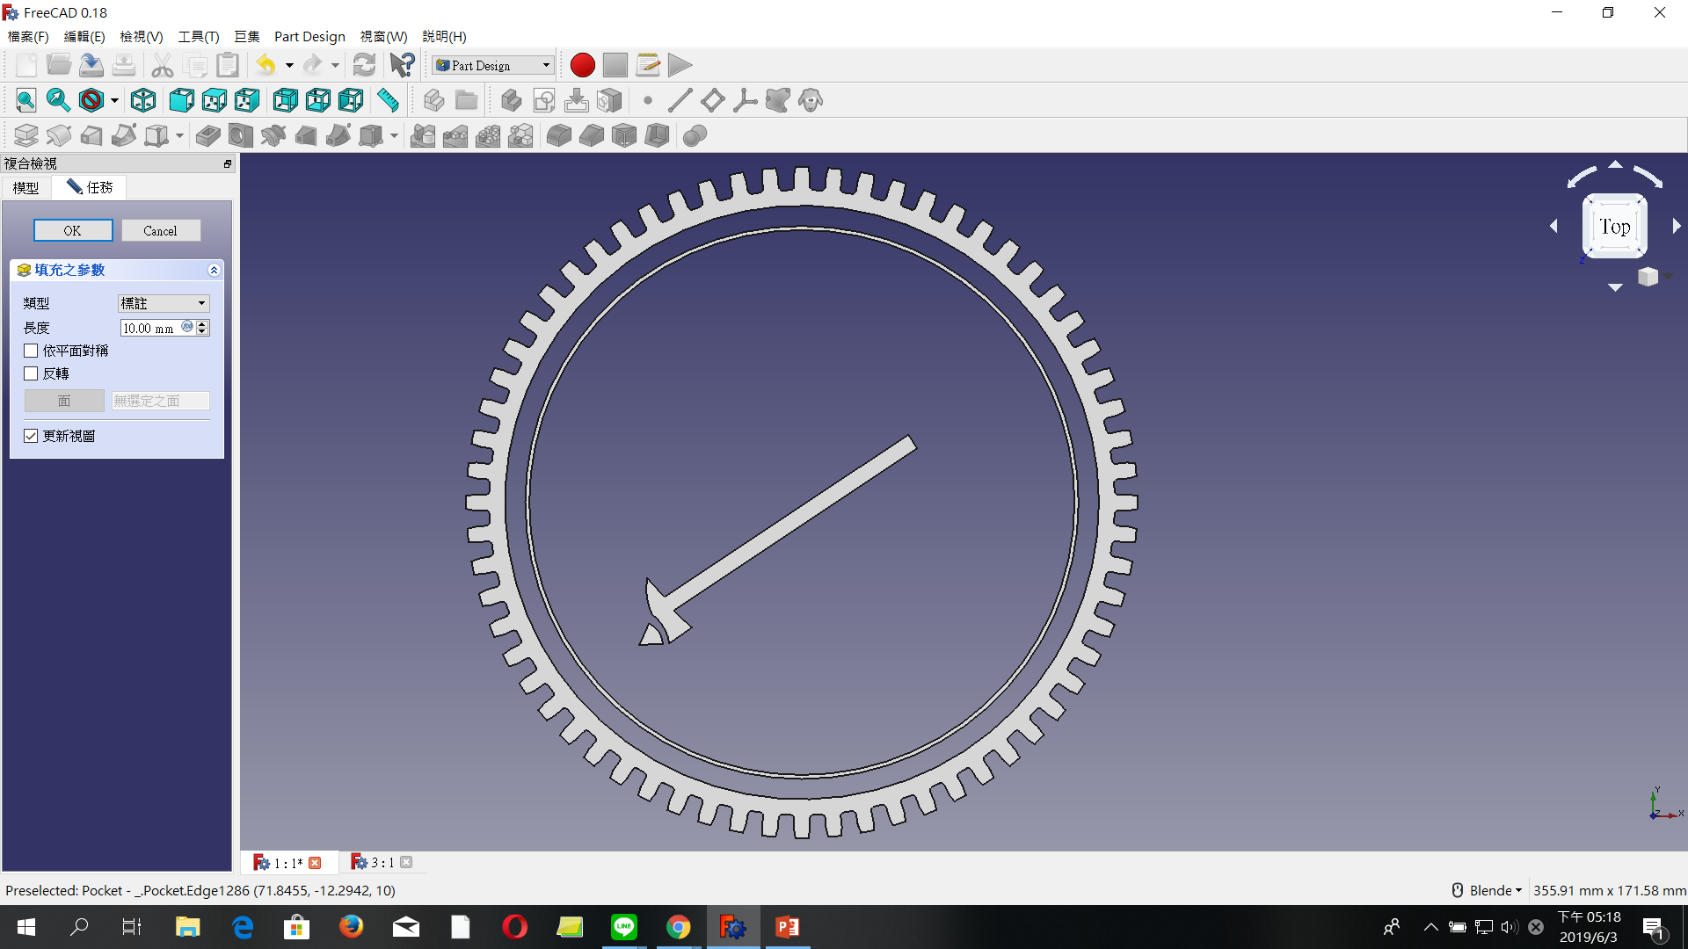Viewport: 1688px width, 949px height.
Task: Select the Pad tool icon
Action: pyautogui.click(x=26, y=135)
